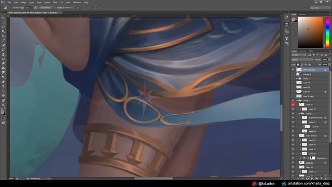The height and width of the screenshot is (187, 332).
Task: Open the File menu
Action: (x=9, y=3)
